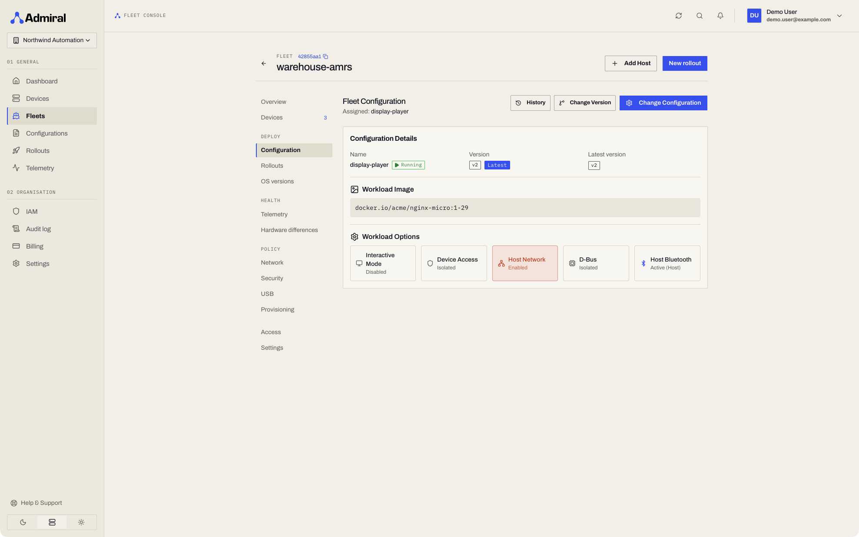Click the Admiral logo

[38, 18]
